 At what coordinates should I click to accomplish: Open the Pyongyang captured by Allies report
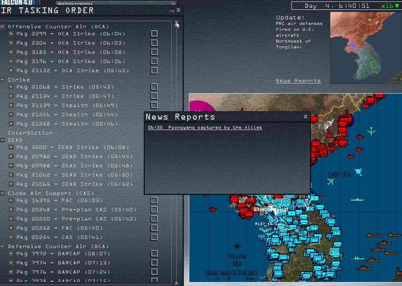click(205, 128)
